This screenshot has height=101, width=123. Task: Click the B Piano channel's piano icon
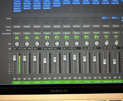[37, 38]
